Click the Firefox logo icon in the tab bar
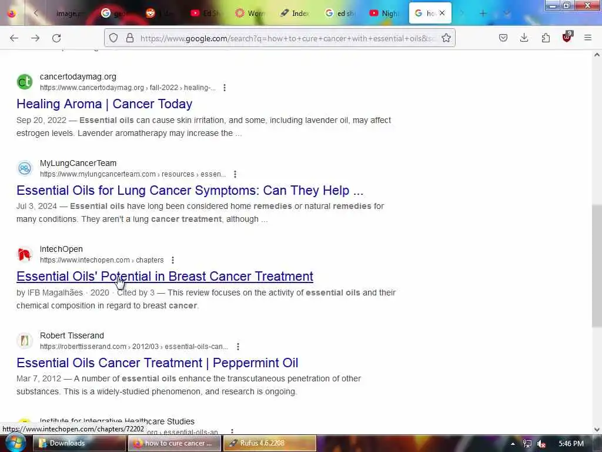Screen dimensions: 602x452 click(x=12, y=14)
